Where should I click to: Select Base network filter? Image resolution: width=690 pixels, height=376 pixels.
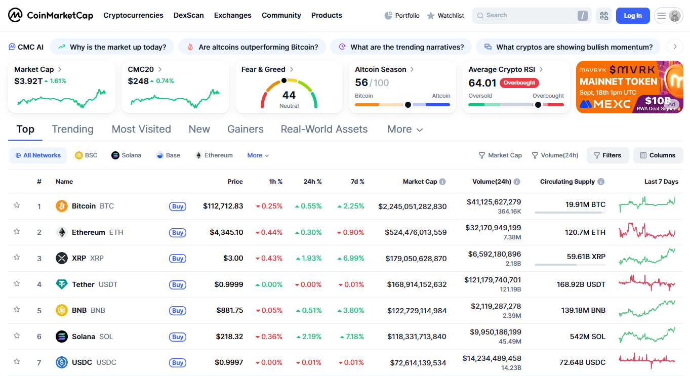click(168, 155)
